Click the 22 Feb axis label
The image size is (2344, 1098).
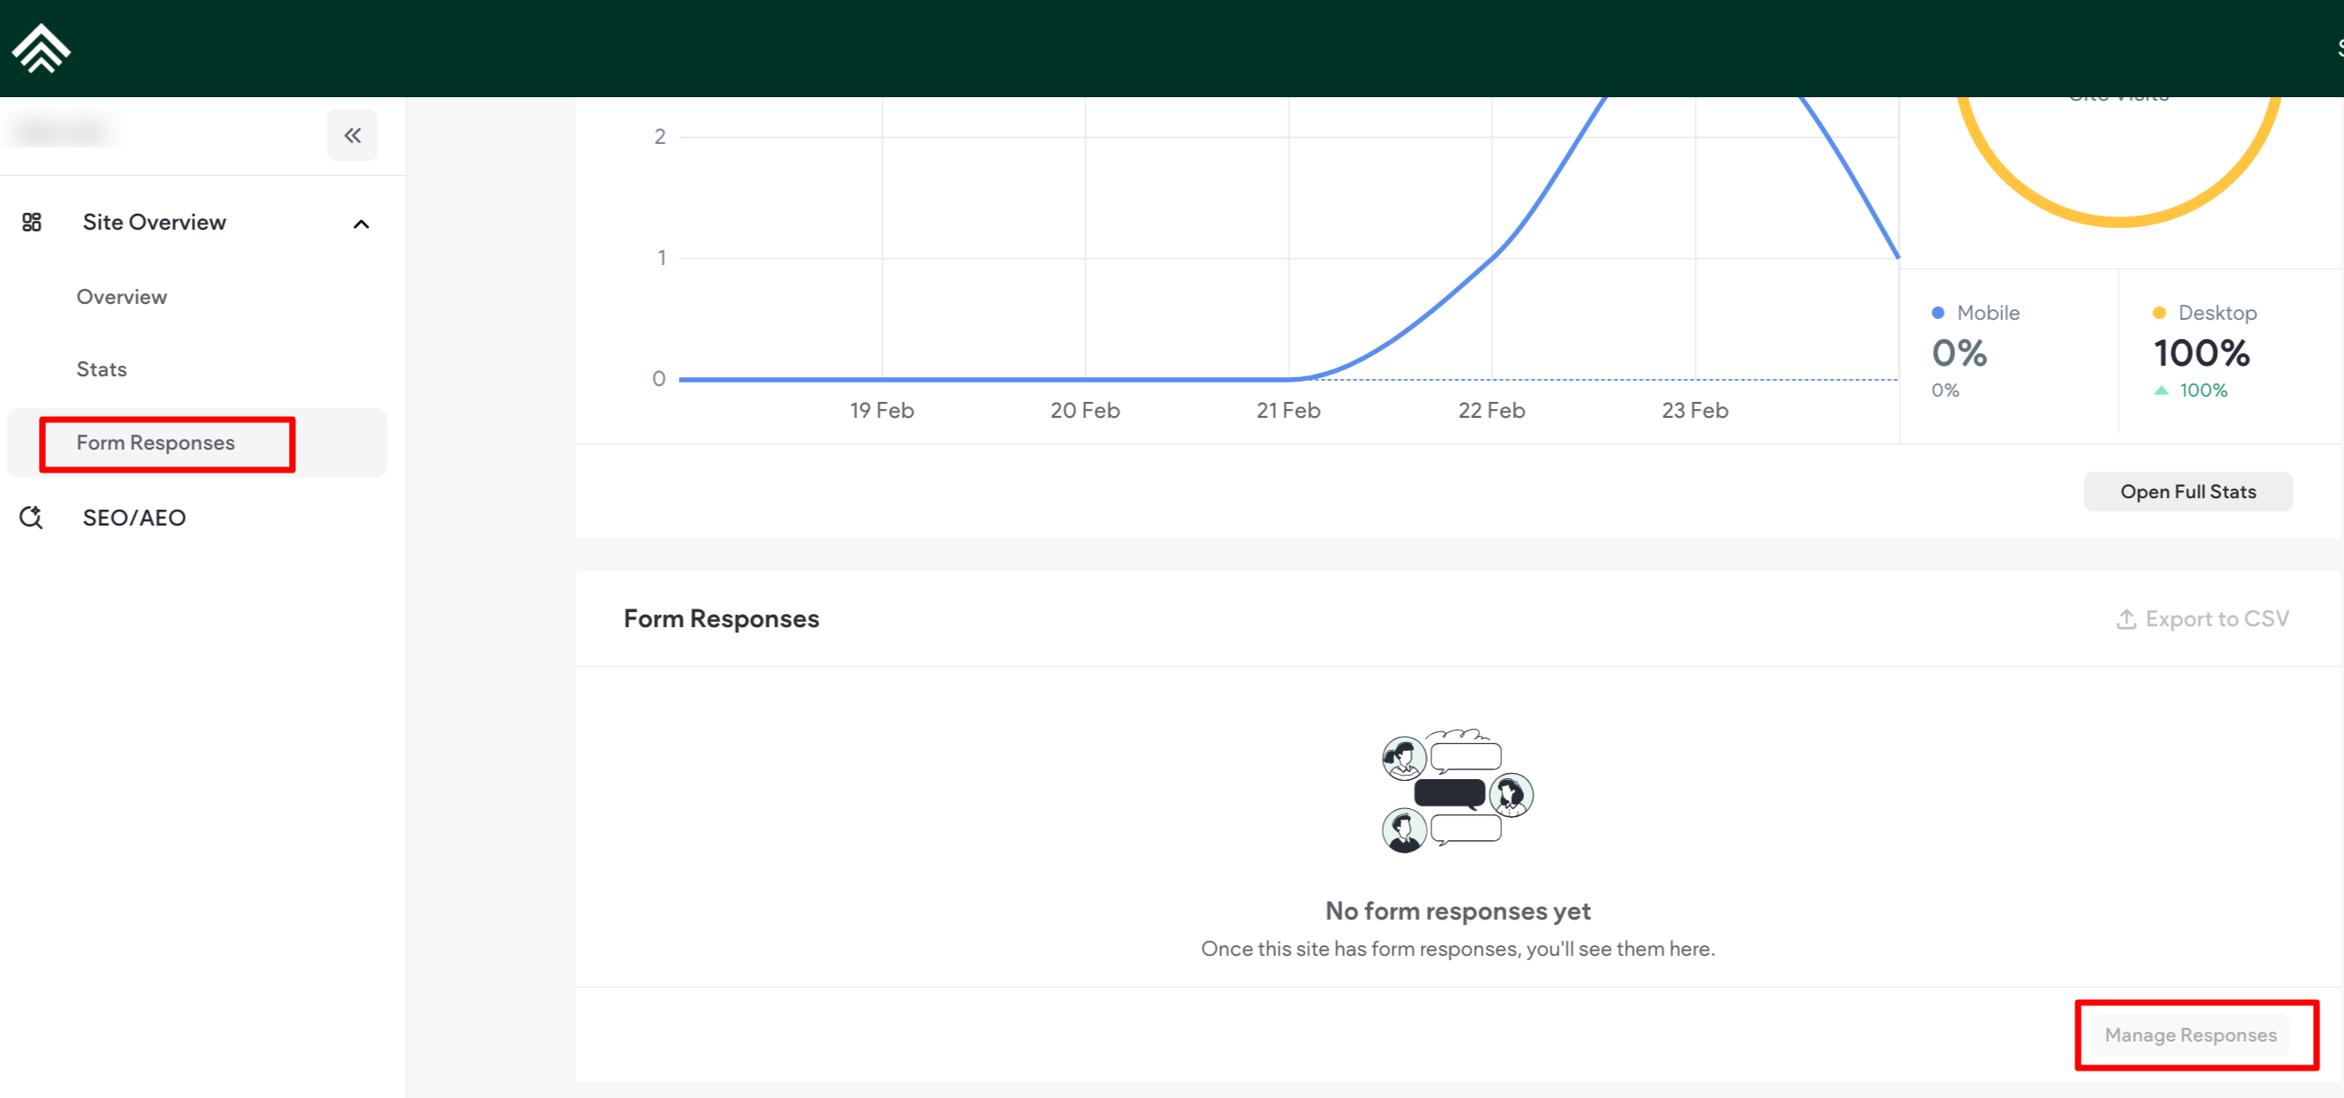pyautogui.click(x=1491, y=410)
